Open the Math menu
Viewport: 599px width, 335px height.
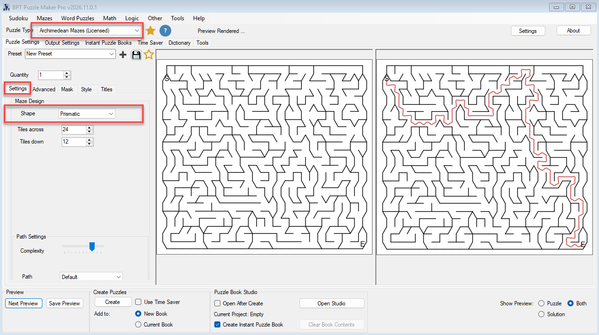[x=110, y=18]
